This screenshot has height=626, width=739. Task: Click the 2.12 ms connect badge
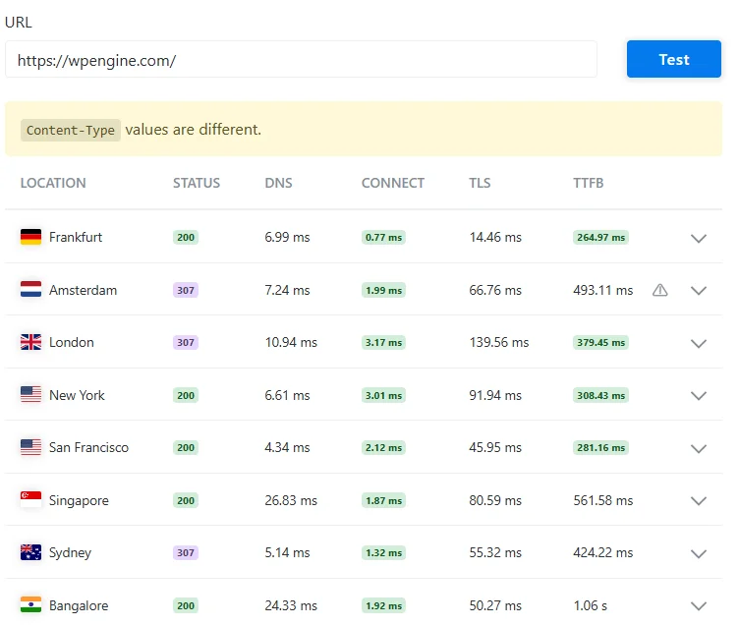coord(383,447)
